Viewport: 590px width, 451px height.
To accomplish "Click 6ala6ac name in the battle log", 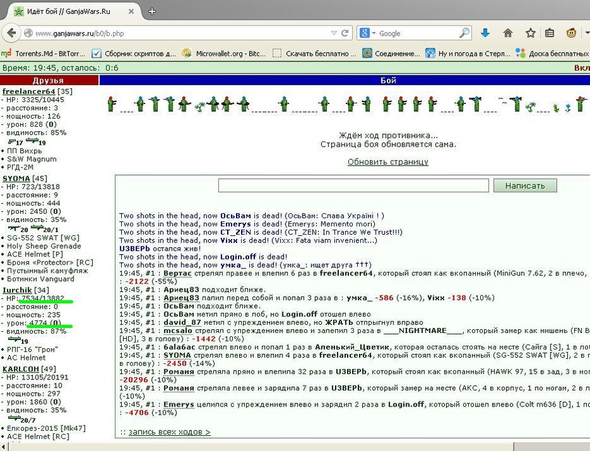I will coord(180,347).
